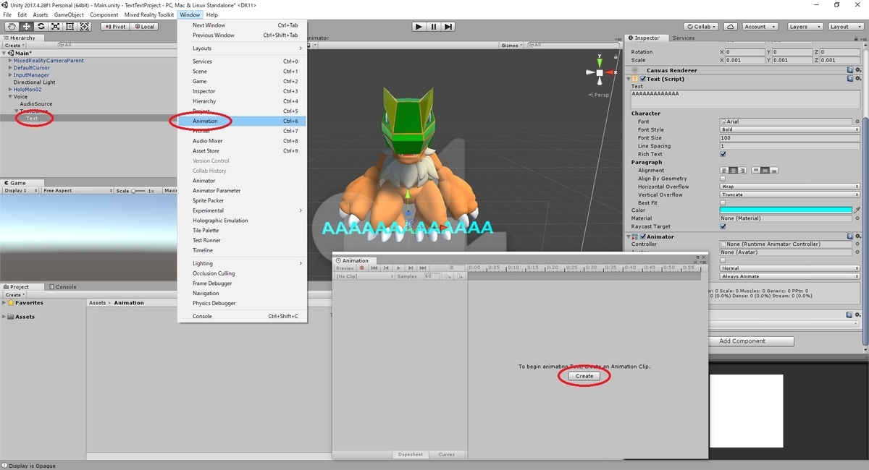Choose left text alignment icon
Screen dimensions: 869x470
tap(724, 170)
